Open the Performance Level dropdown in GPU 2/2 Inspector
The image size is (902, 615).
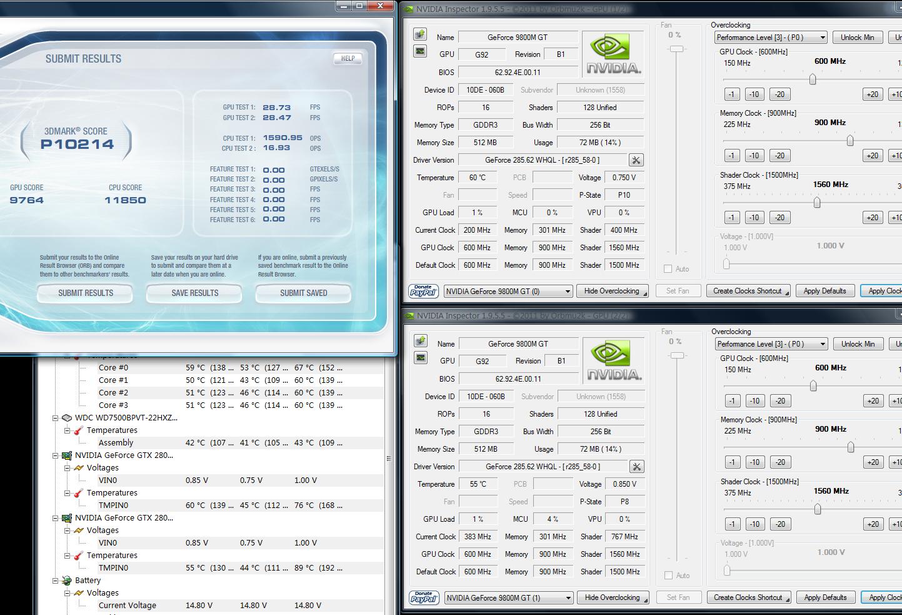[771, 344]
